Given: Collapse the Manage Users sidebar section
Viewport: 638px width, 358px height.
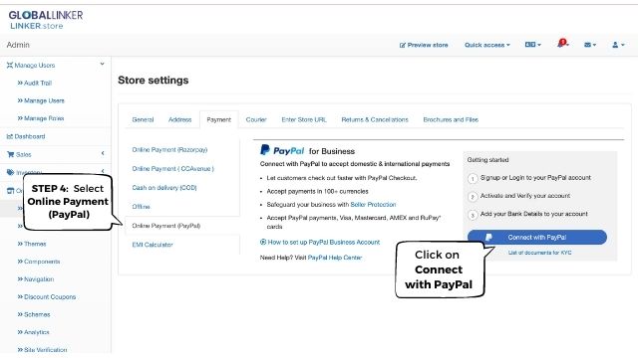Looking at the screenshot, I should point(102,64).
